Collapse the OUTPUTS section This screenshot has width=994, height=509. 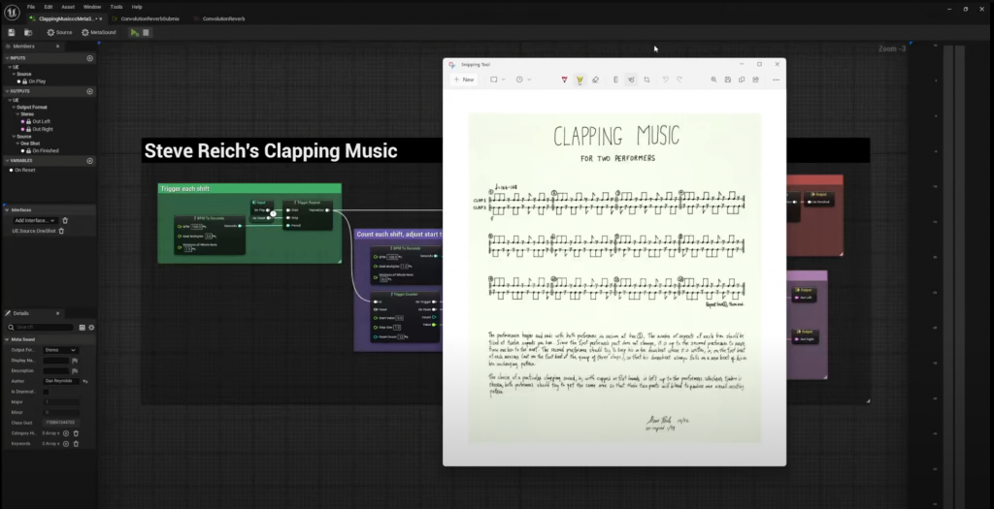[7, 91]
